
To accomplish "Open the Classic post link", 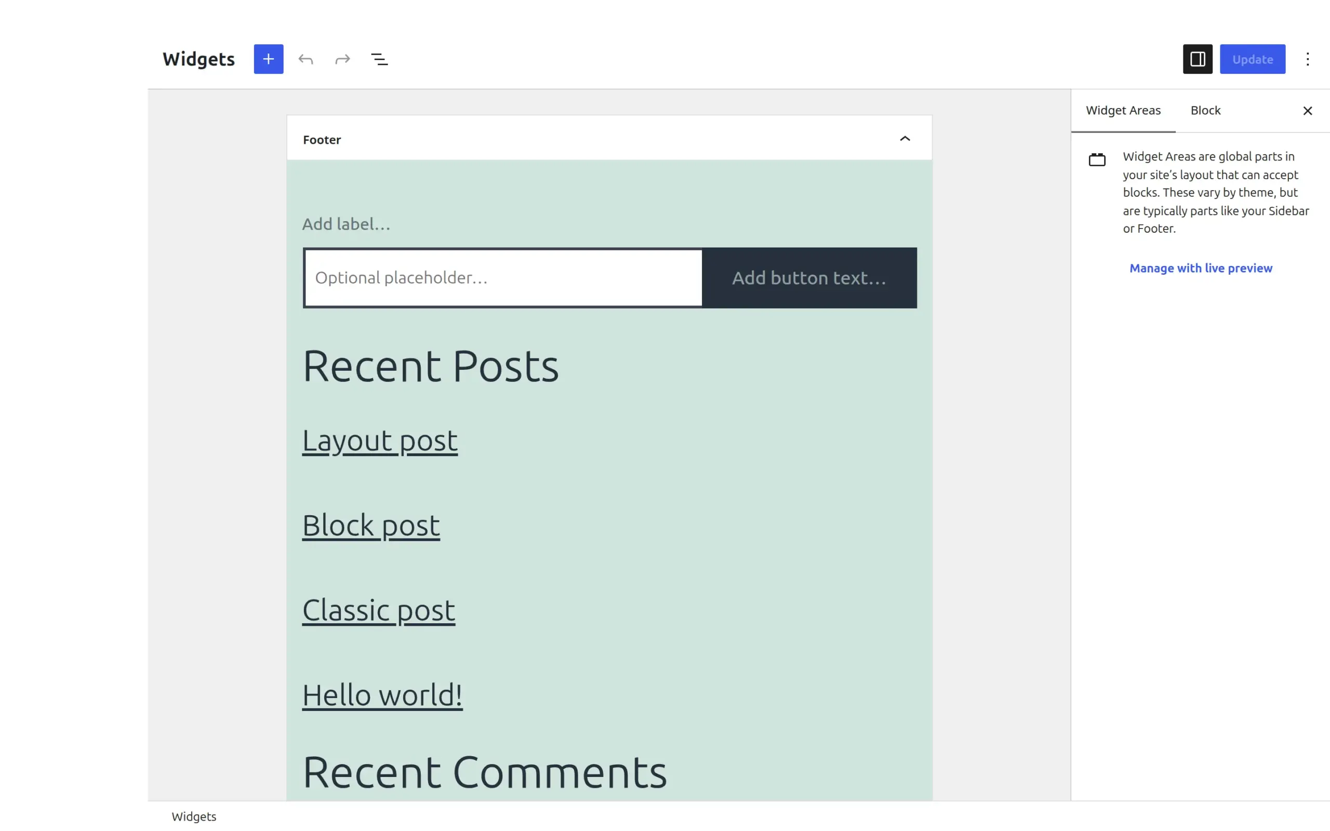I will [x=379, y=611].
